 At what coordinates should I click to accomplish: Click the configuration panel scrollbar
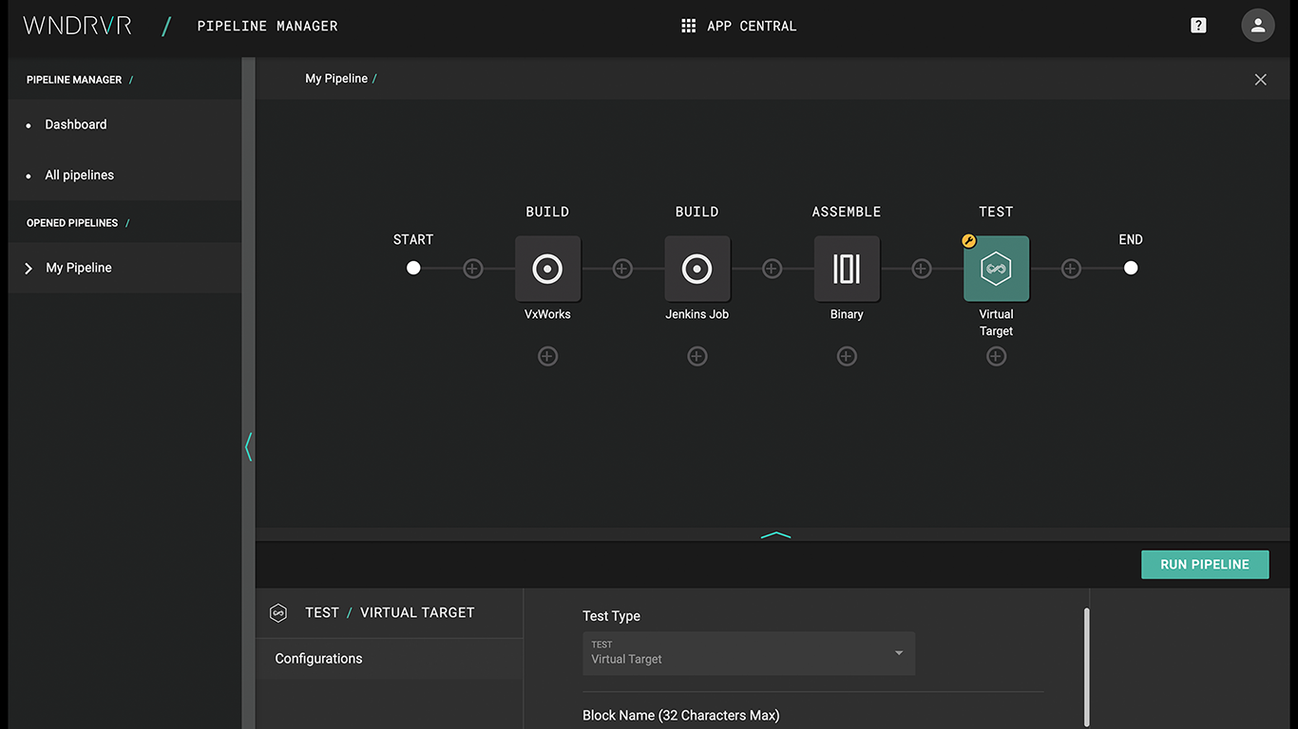1086,668
